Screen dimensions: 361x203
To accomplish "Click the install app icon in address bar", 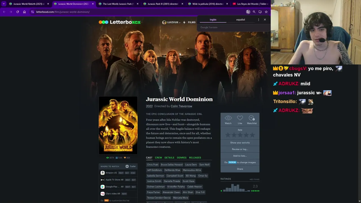I will pyautogui.click(x=260, y=12).
